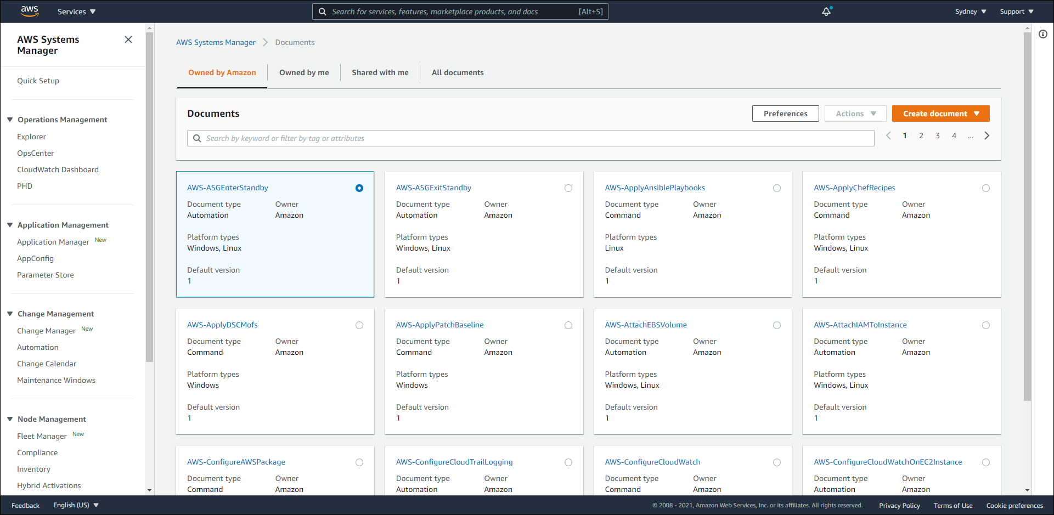1054x515 pixels.
Task: Switch to Owned by Amazon tab
Action: pyautogui.click(x=222, y=72)
